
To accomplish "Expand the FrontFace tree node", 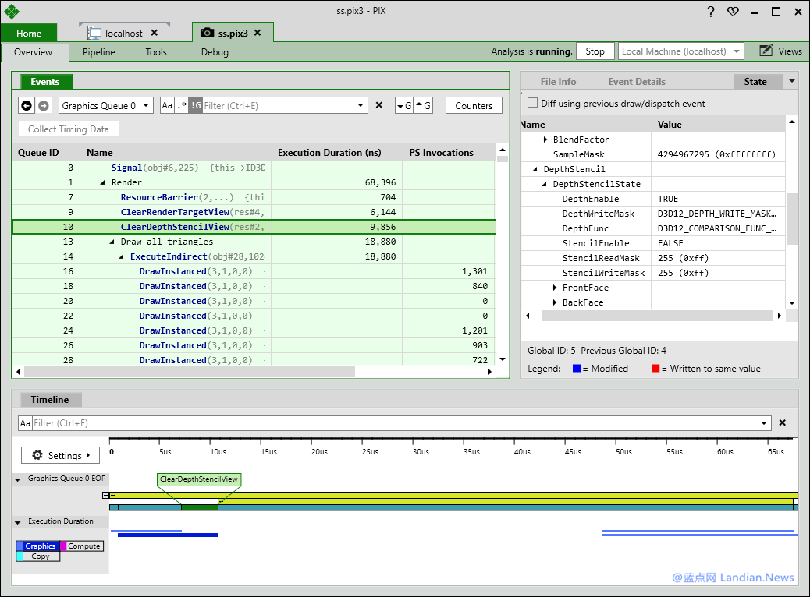I will pyautogui.click(x=555, y=288).
